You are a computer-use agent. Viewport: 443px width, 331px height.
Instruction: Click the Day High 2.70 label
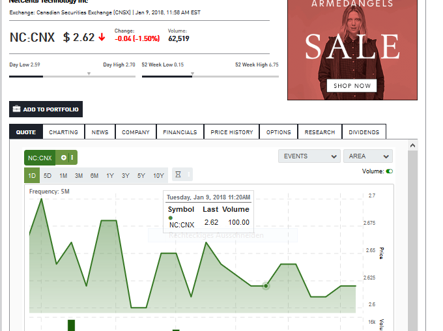pos(119,65)
